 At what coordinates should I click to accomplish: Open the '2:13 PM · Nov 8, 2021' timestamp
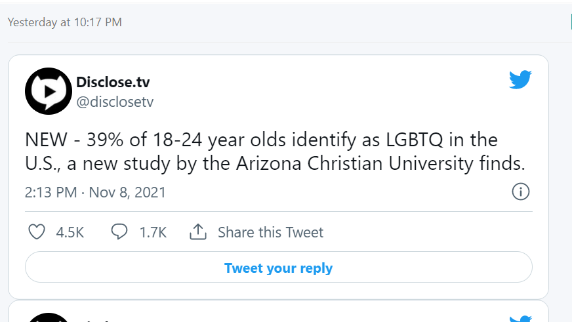(x=95, y=192)
